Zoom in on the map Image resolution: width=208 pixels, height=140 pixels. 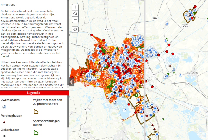pyautogui.click(x=75, y=7)
